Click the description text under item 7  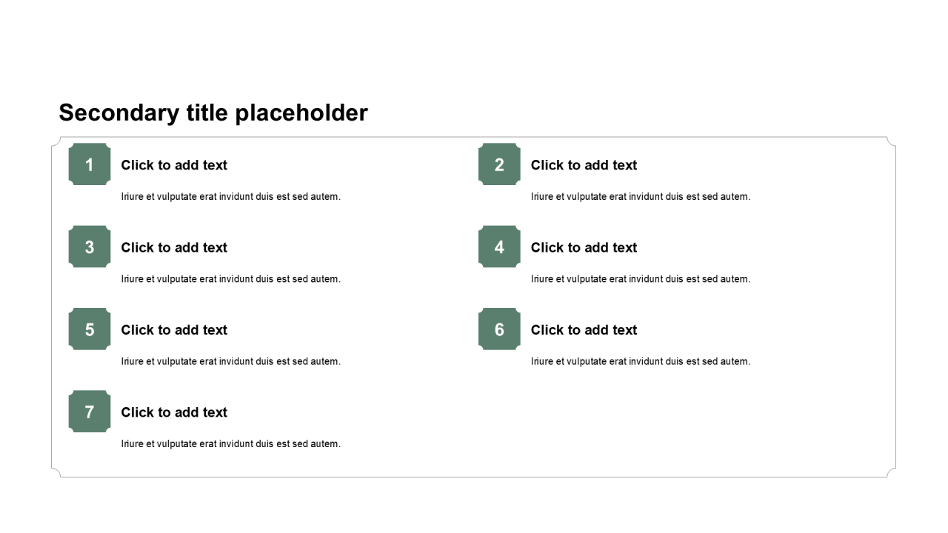[x=231, y=444]
